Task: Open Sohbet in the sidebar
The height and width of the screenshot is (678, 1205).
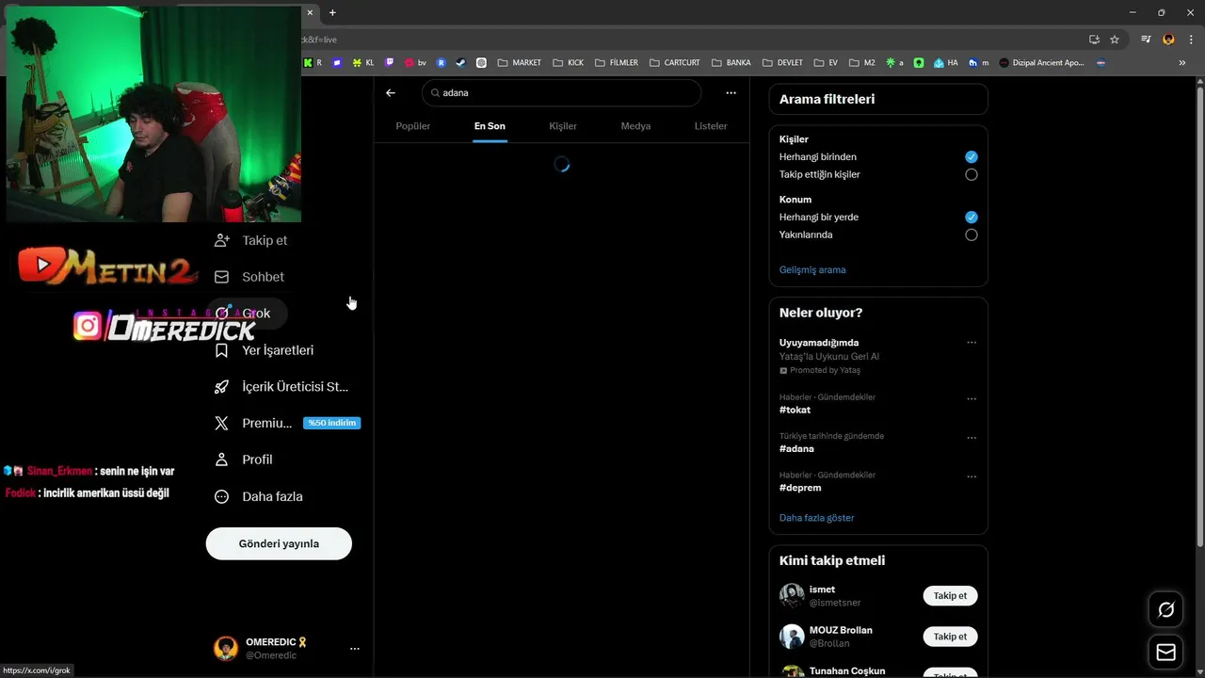Action: pyautogui.click(x=249, y=277)
